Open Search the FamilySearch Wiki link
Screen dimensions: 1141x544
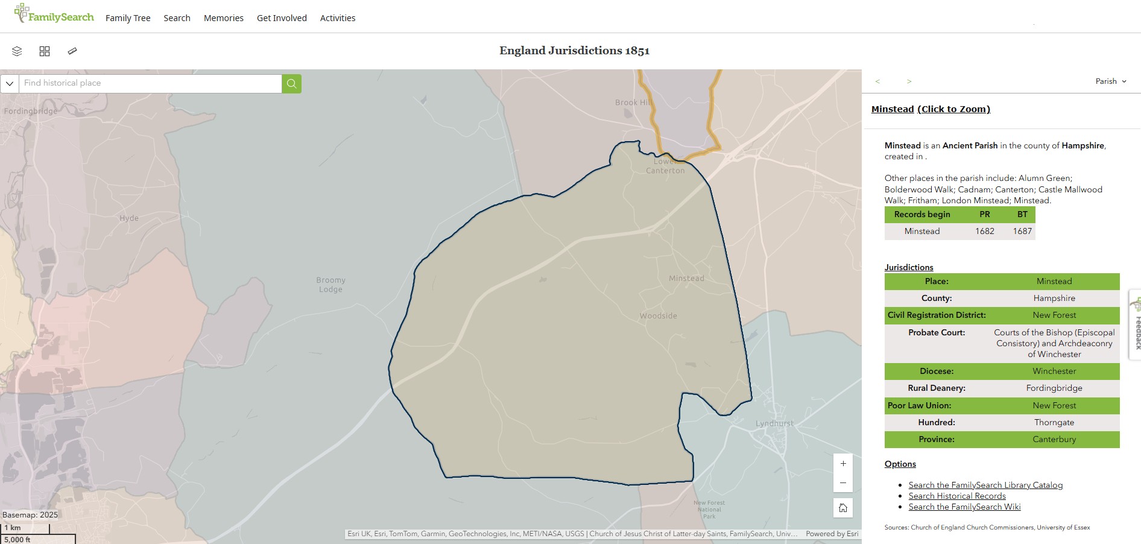(x=964, y=507)
